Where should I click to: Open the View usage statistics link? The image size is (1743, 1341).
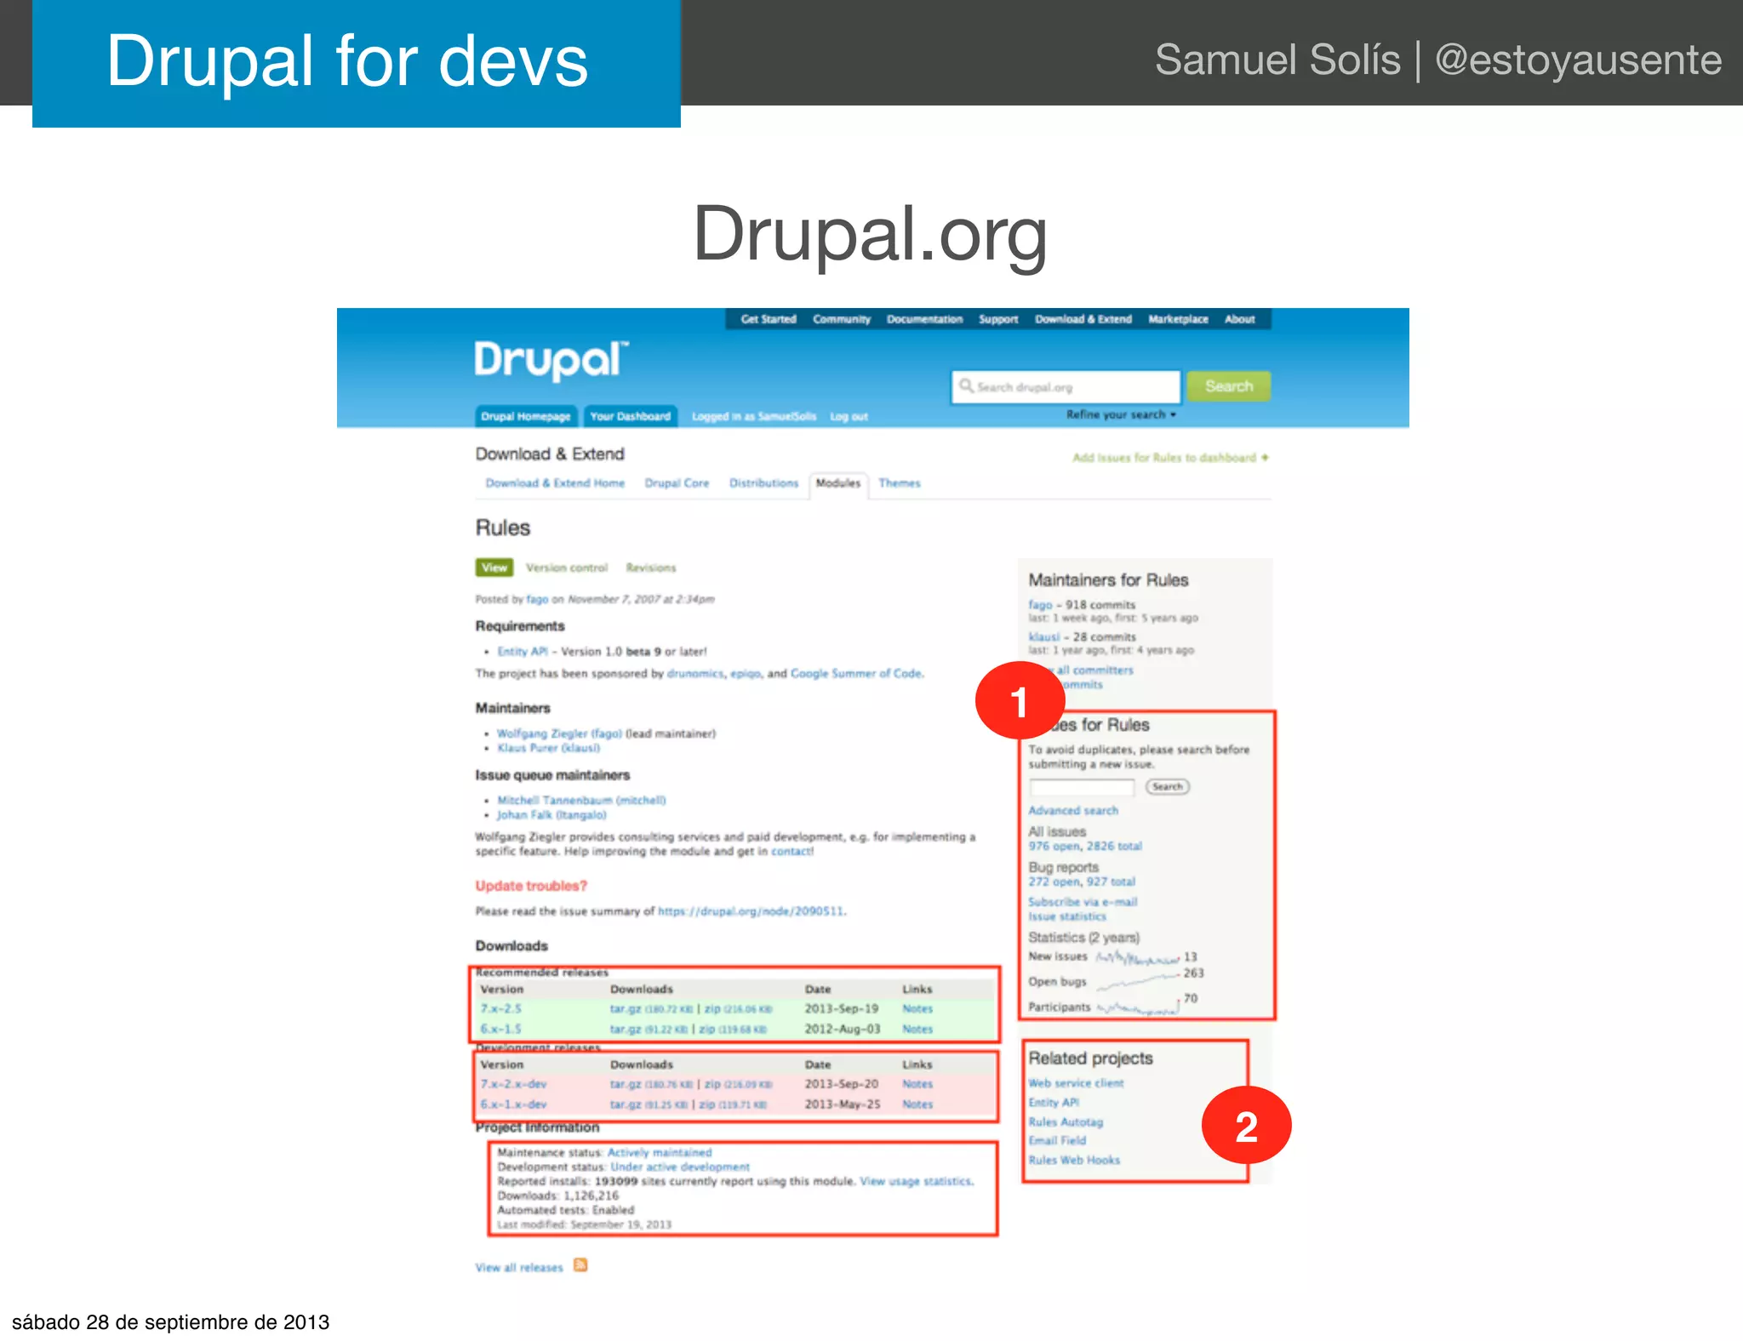(x=916, y=1181)
